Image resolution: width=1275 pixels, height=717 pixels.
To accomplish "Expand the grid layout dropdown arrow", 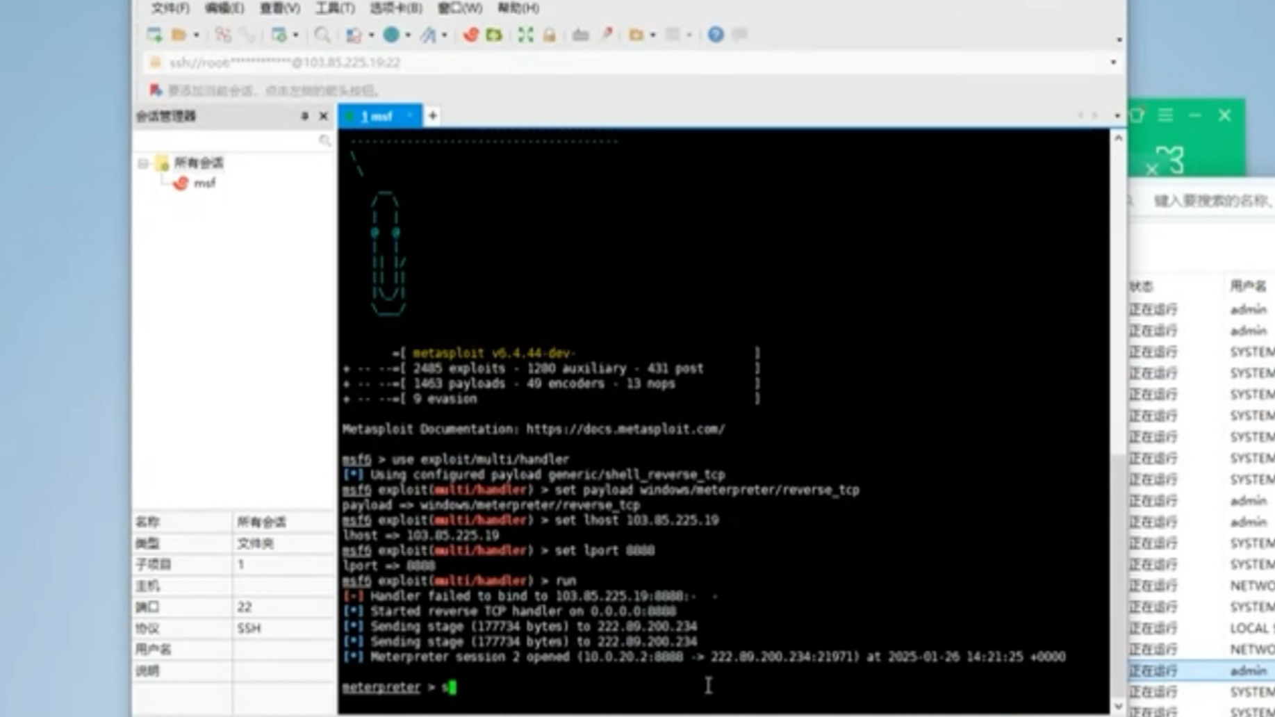I will 689,35.
